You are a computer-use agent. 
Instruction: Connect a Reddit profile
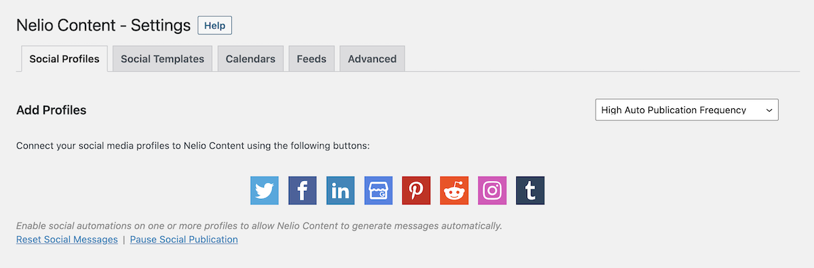[x=454, y=190]
